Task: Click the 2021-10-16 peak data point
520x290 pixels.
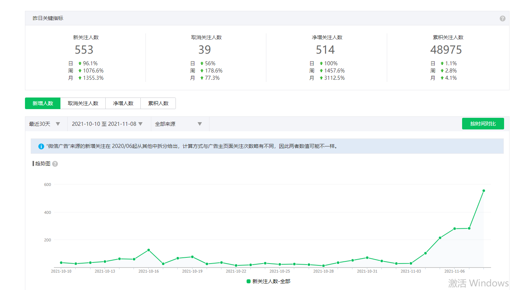Action: (149, 250)
